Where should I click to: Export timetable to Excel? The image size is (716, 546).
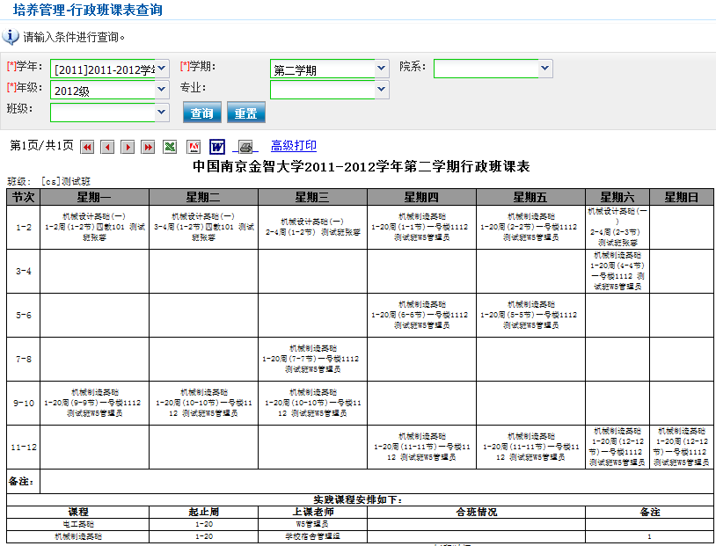point(170,147)
